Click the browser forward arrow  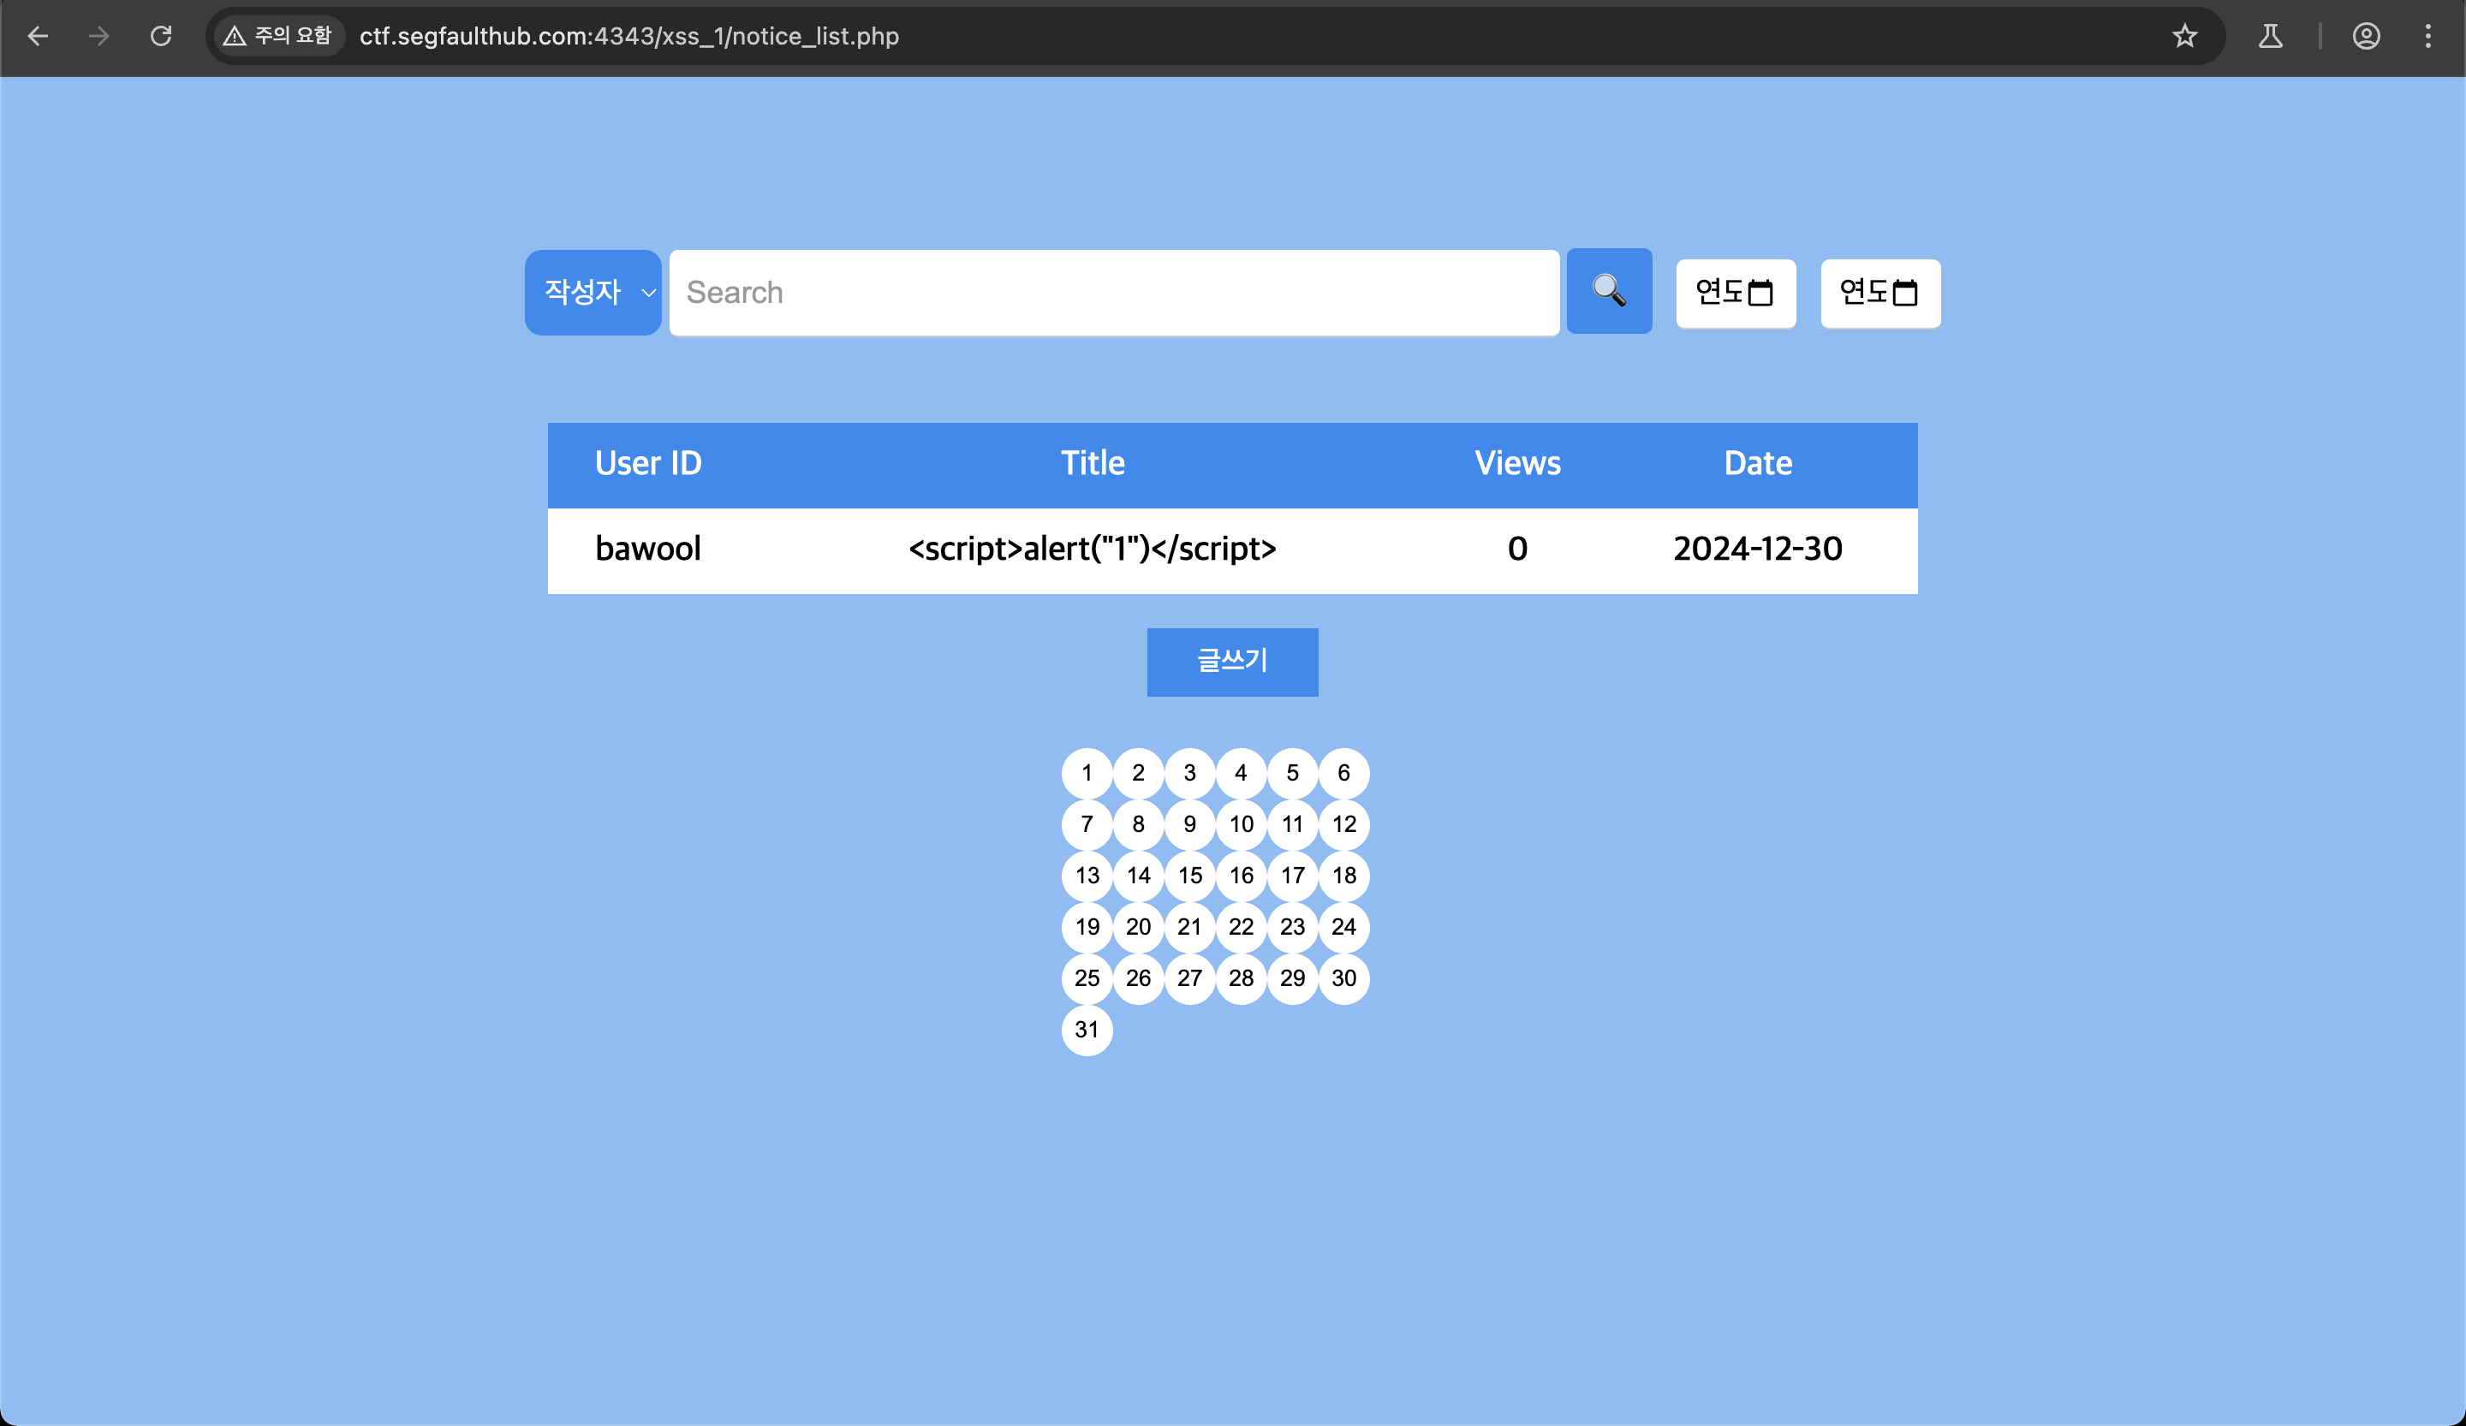98,36
